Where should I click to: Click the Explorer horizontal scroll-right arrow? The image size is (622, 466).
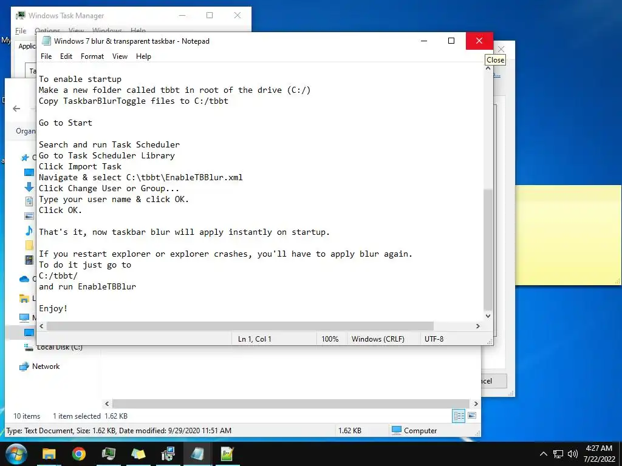click(x=476, y=404)
